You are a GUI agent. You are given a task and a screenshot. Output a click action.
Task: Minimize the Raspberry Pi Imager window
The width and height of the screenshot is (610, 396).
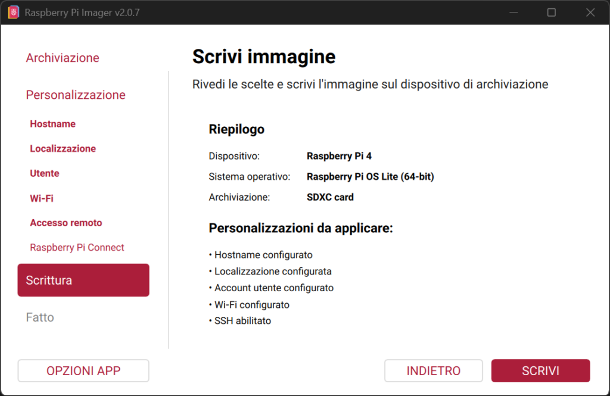pos(513,12)
